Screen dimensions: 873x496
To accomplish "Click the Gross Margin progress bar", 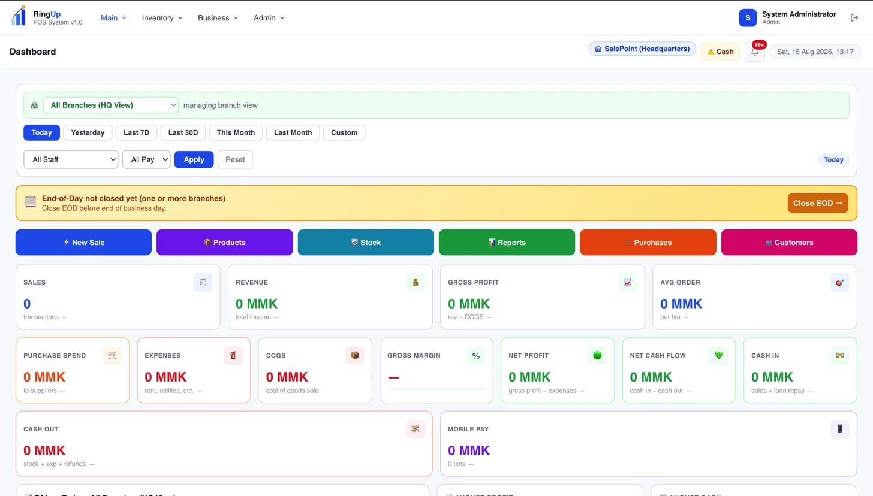I will tap(436, 389).
